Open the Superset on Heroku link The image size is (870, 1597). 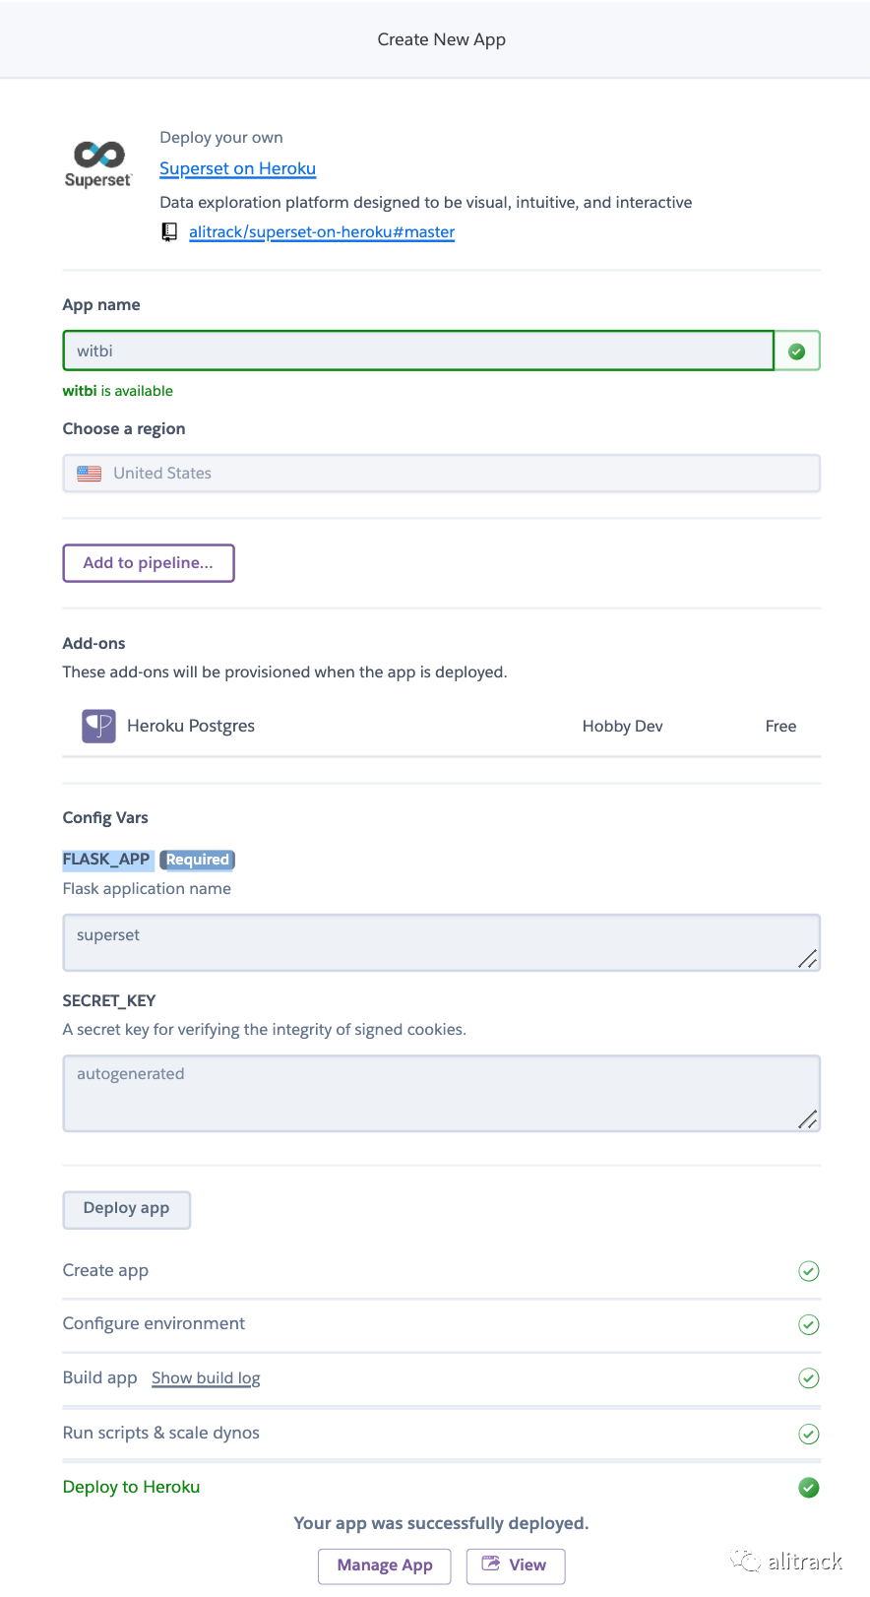[x=237, y=168]
